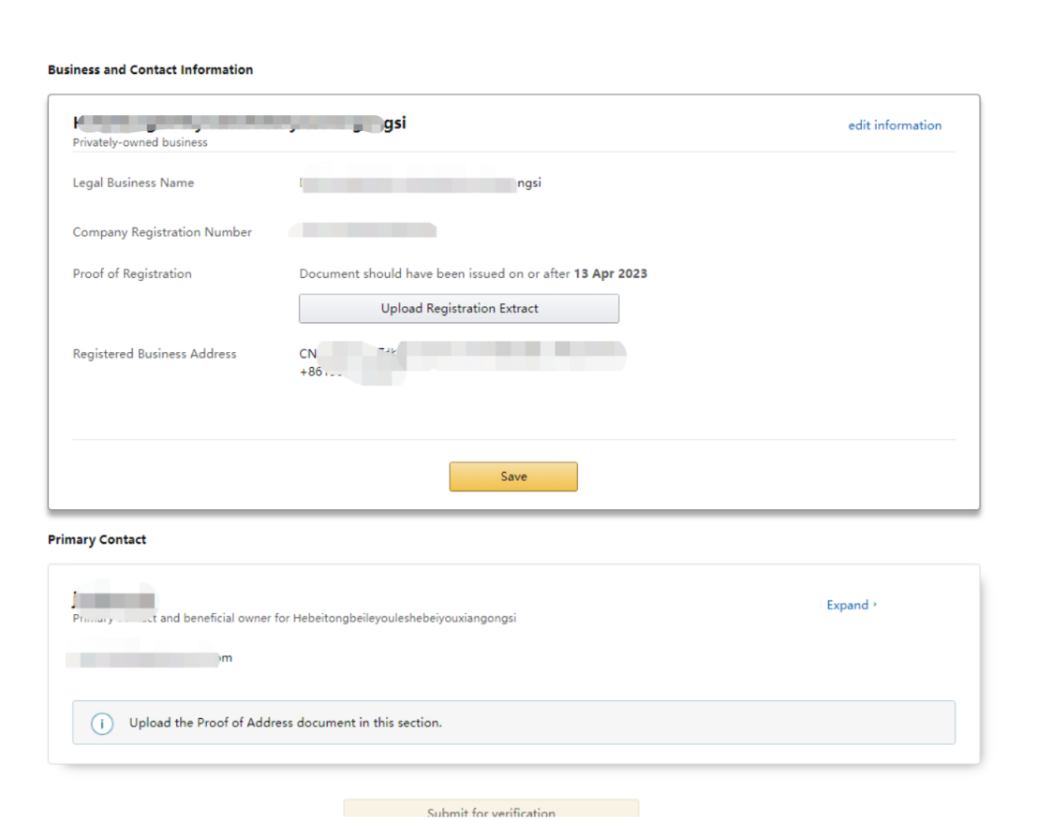Click the 'edit information' link
Screen dimensions: 1053x820
894,125
